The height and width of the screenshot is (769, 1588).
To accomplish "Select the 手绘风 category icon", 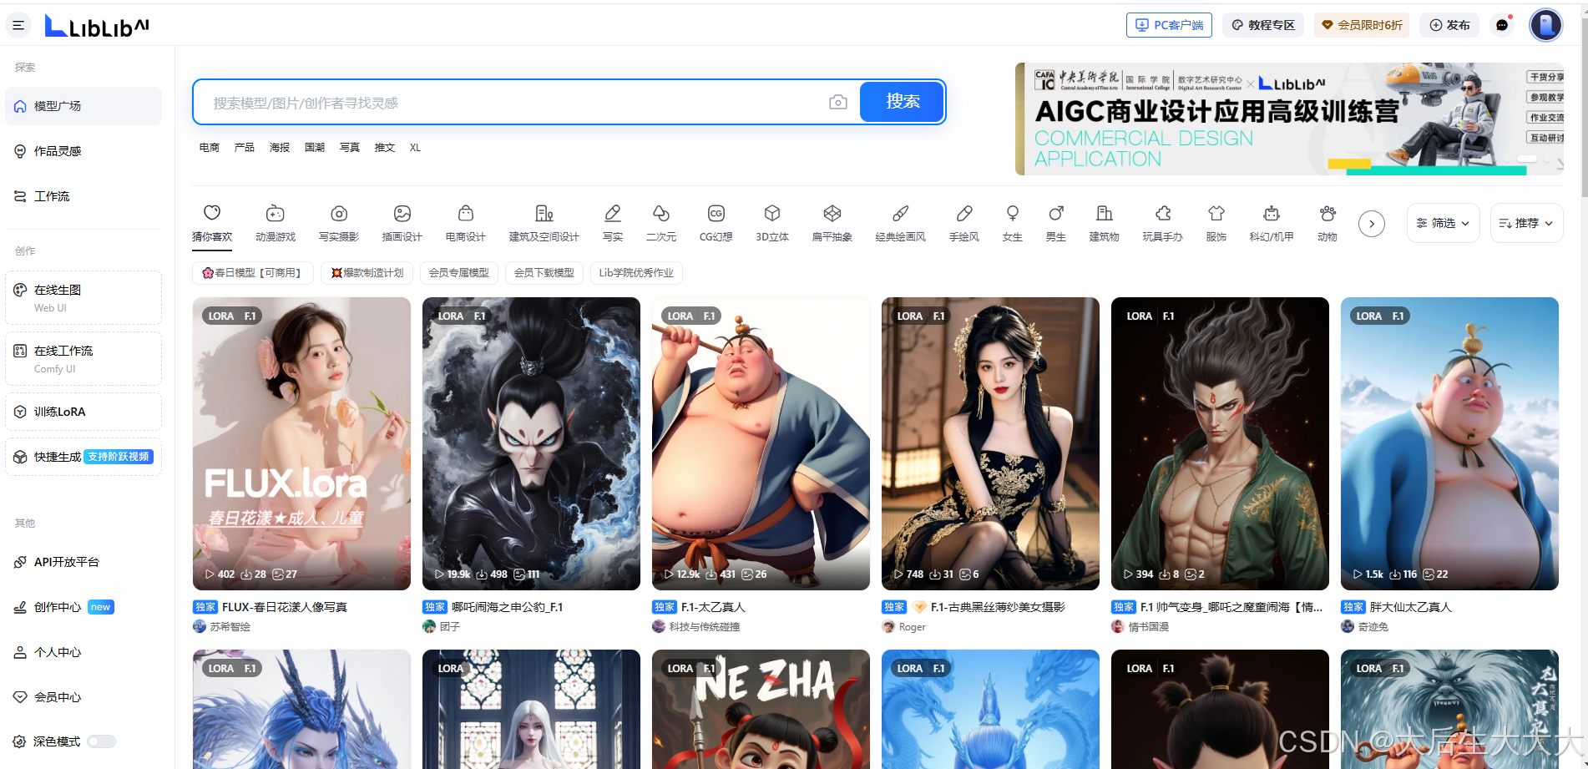I will pyautogui.click(x=964, y=214).
